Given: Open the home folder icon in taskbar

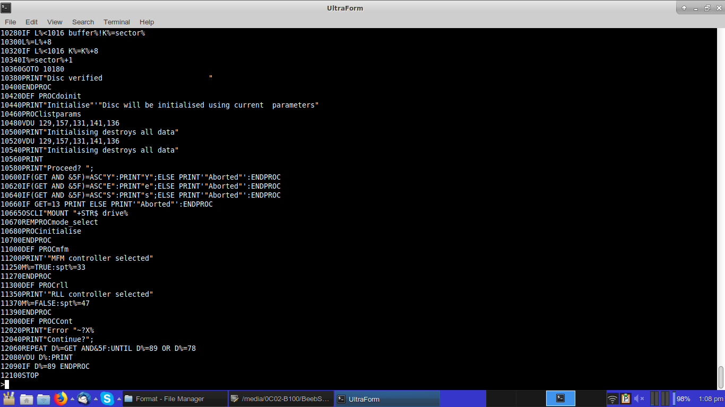Looking at the screenshot, I should pos(27,399).
